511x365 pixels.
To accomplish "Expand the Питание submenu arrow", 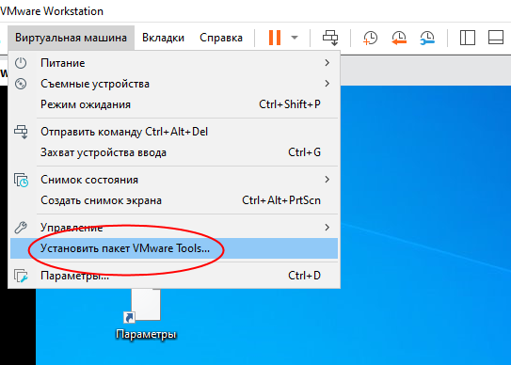I will coord(327,63).
